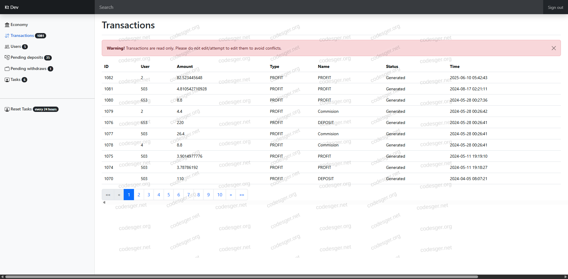Jump to page 10 of transactions

point(220,195)
